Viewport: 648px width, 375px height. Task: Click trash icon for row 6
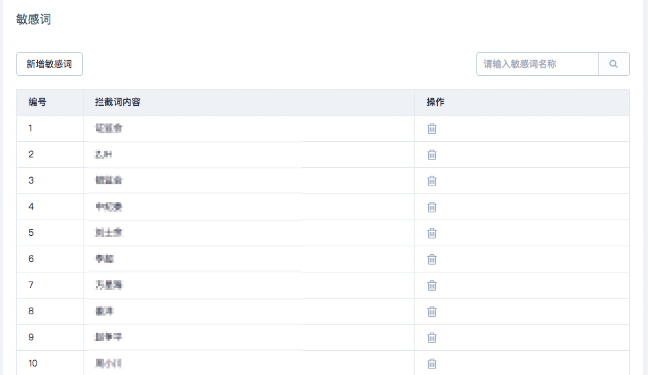click(x=431, y=259)
